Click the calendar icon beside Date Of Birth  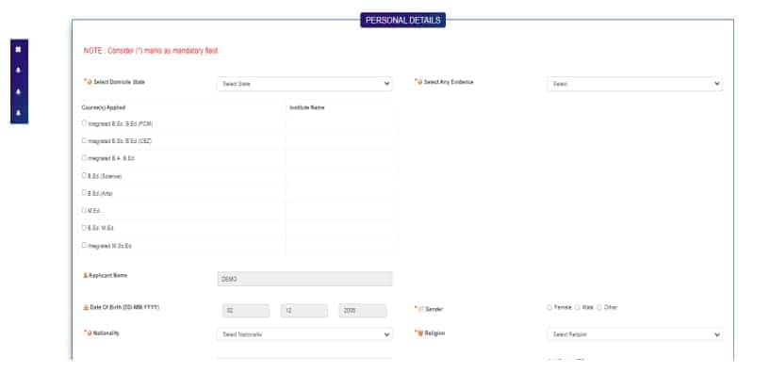click(86, 307)
